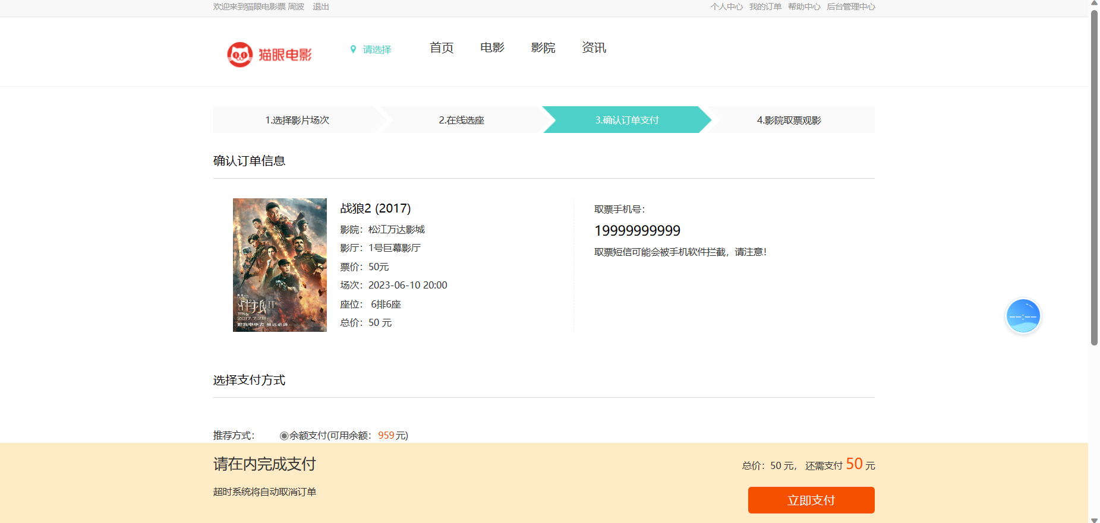1100x523 pixels.
Task: Select the 余额支付 radio button
Action: 284,436
